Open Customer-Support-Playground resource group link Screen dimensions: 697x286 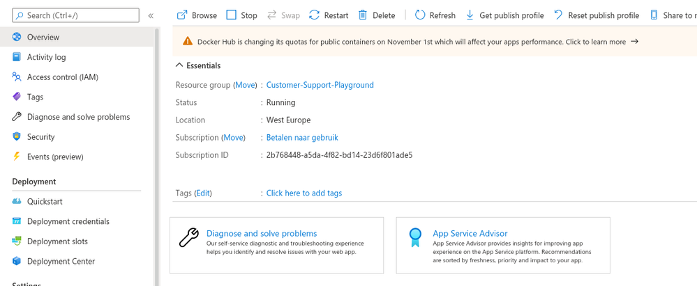coord(320,85)
